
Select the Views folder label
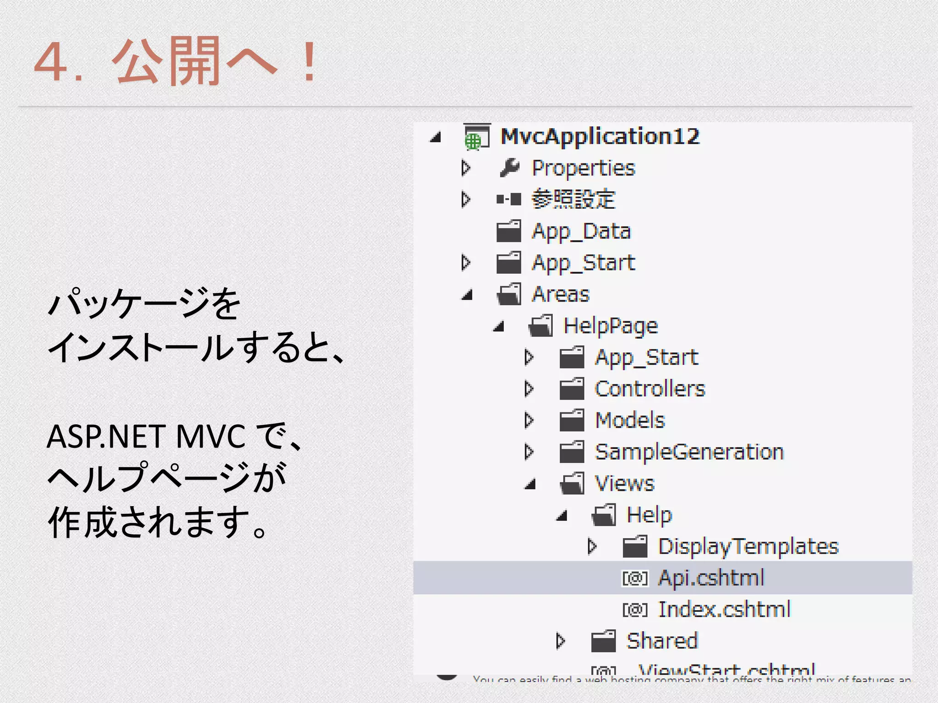(x=625, y=484)
